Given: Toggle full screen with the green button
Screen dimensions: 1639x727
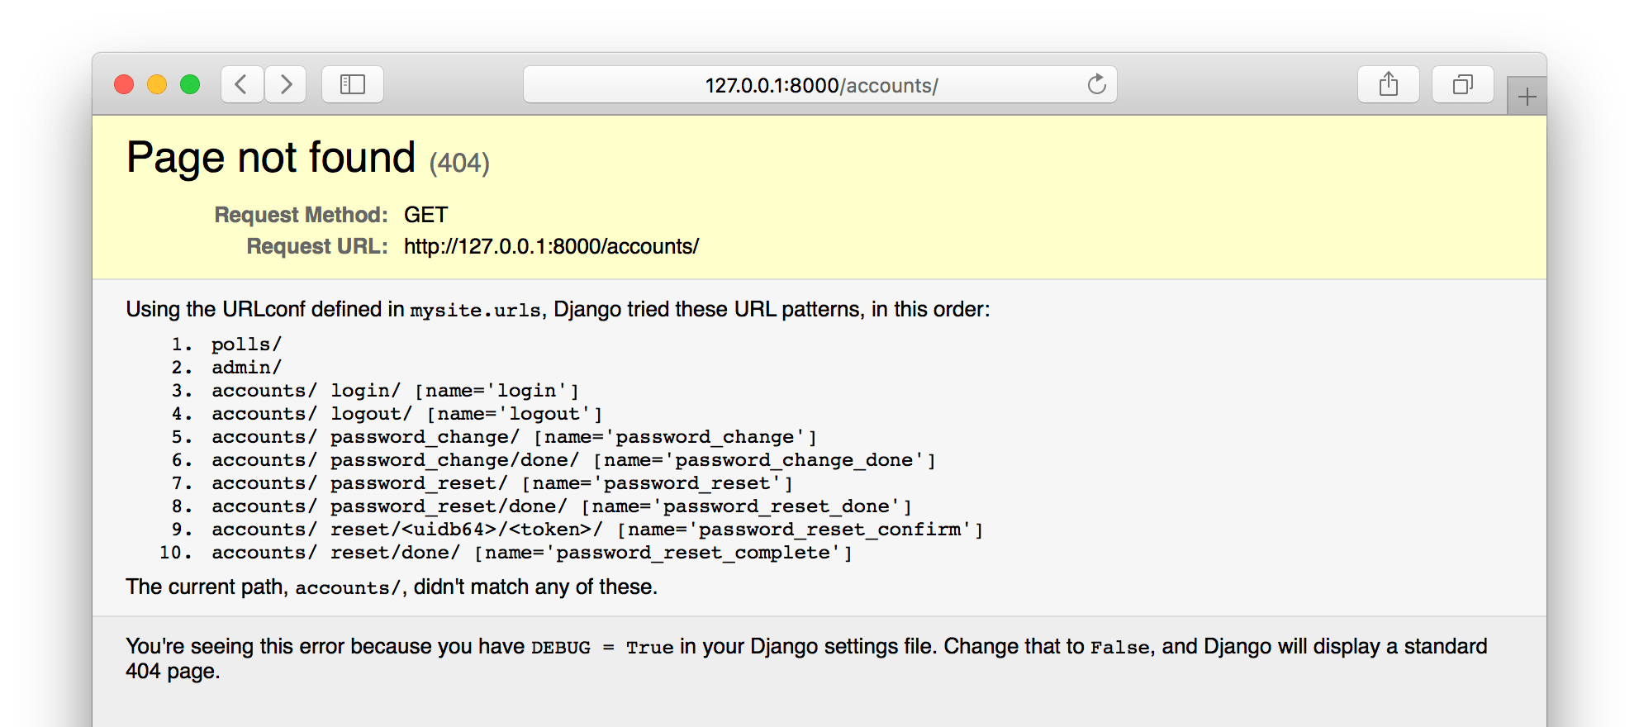Looking at the screenshot, I should 189,83.
